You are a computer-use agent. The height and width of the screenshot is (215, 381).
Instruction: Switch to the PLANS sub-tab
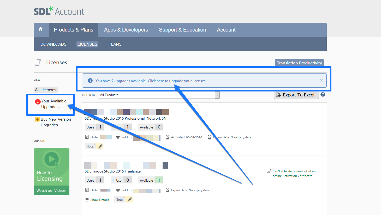point(115,44)
